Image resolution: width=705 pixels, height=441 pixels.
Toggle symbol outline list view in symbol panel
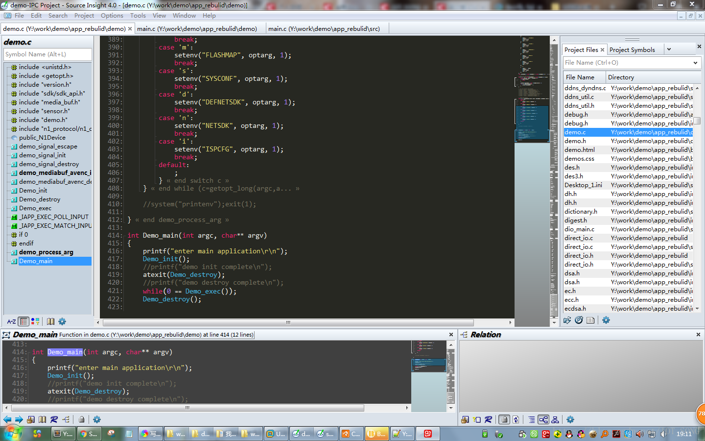click(x=24, y=322)
